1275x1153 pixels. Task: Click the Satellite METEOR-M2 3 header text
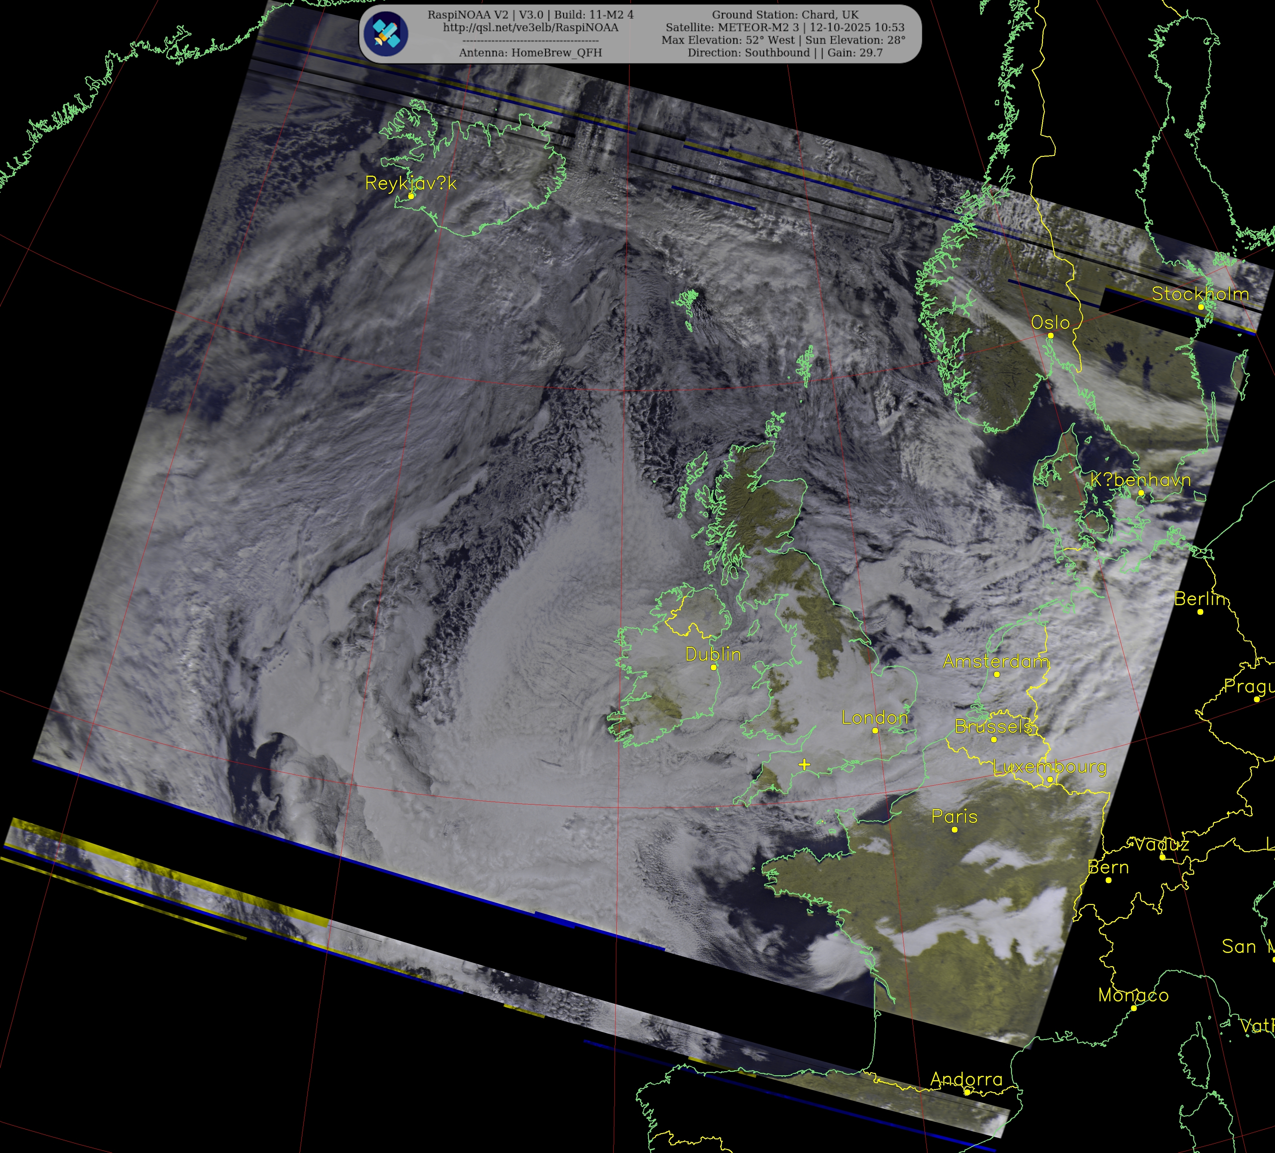[x=784, y=27]
